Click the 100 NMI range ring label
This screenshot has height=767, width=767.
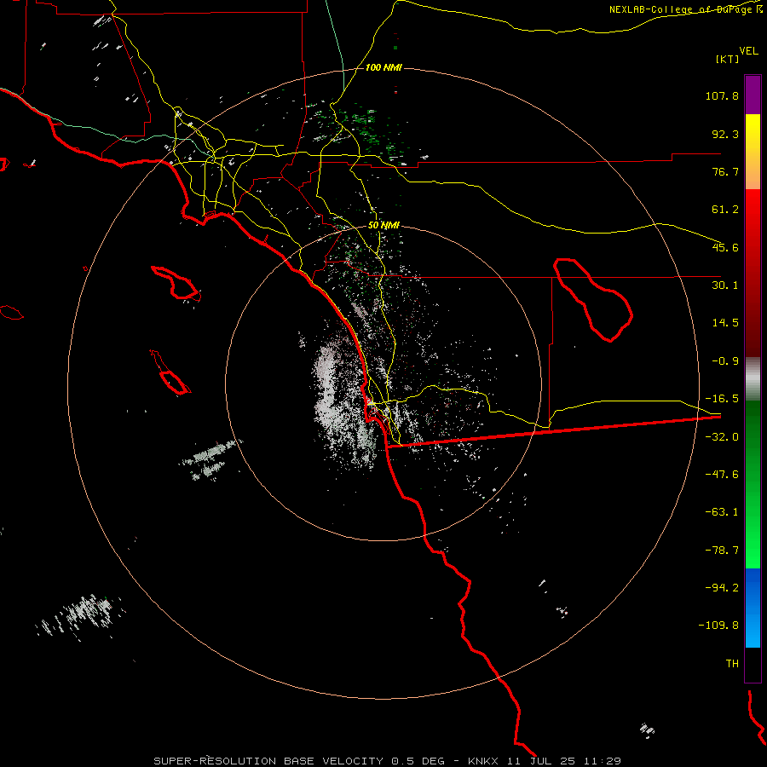point(383,67)
